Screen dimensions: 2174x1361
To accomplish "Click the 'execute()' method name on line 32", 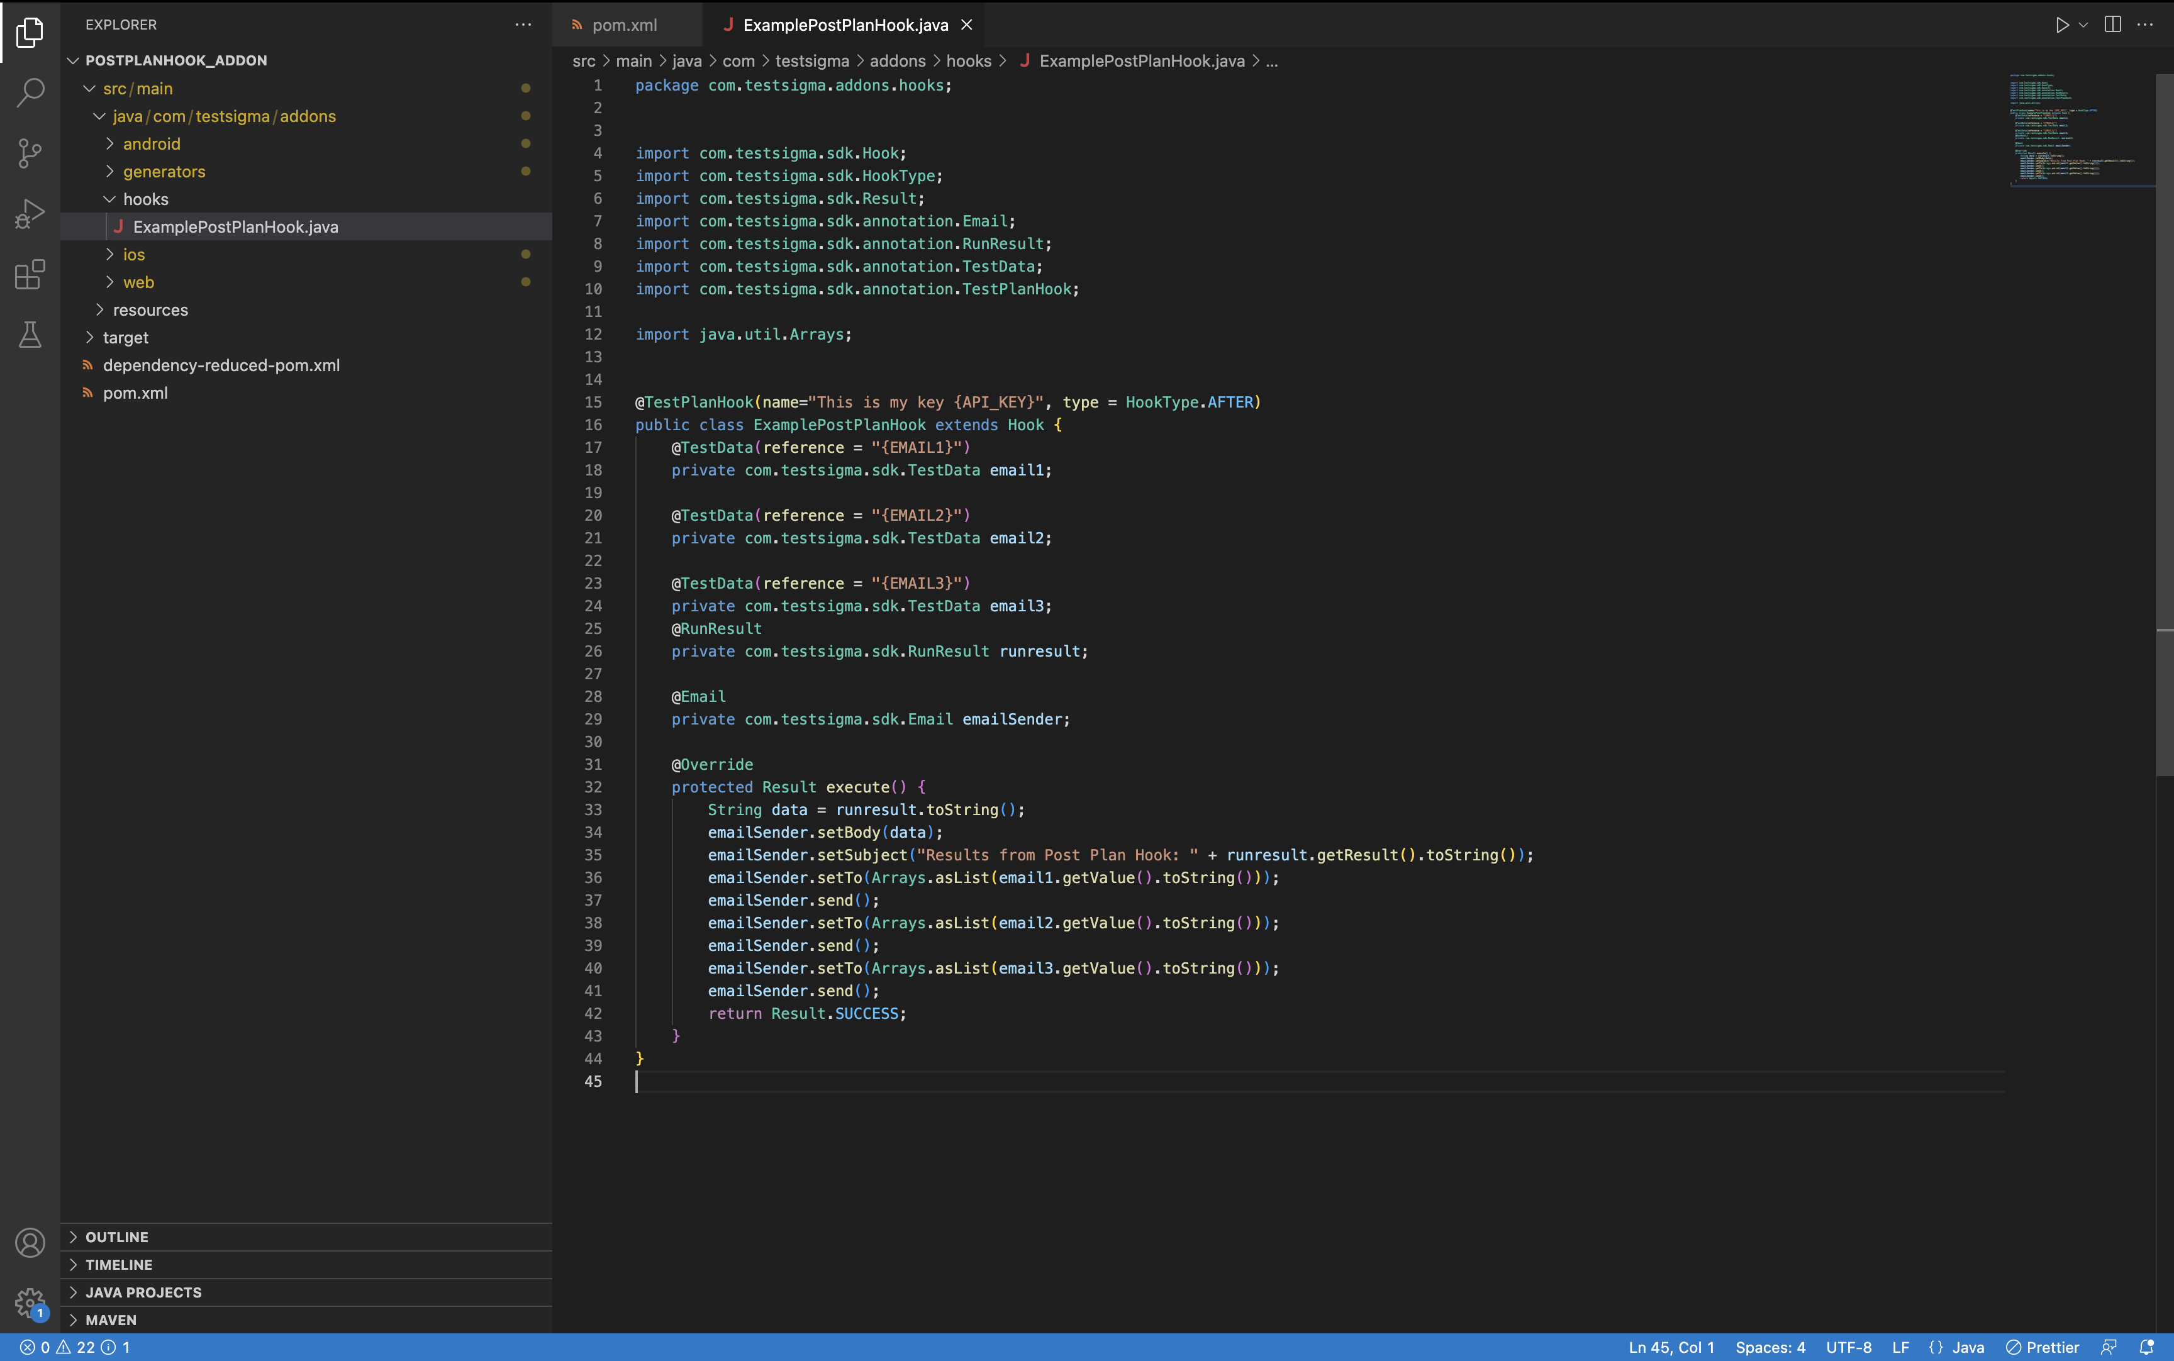I will (866, 787).
